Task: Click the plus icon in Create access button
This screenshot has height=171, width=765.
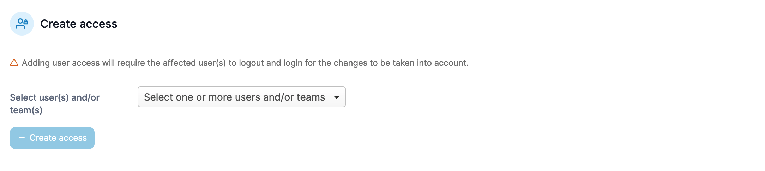Action: tap(22, 138)
